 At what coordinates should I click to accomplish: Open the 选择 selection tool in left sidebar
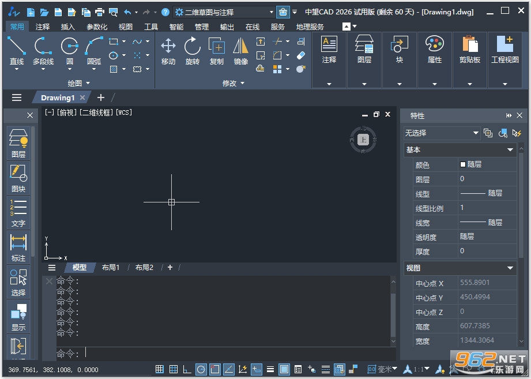18,282
